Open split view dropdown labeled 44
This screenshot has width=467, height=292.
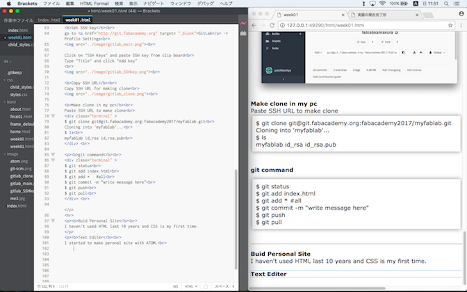[x=8, y=62]
